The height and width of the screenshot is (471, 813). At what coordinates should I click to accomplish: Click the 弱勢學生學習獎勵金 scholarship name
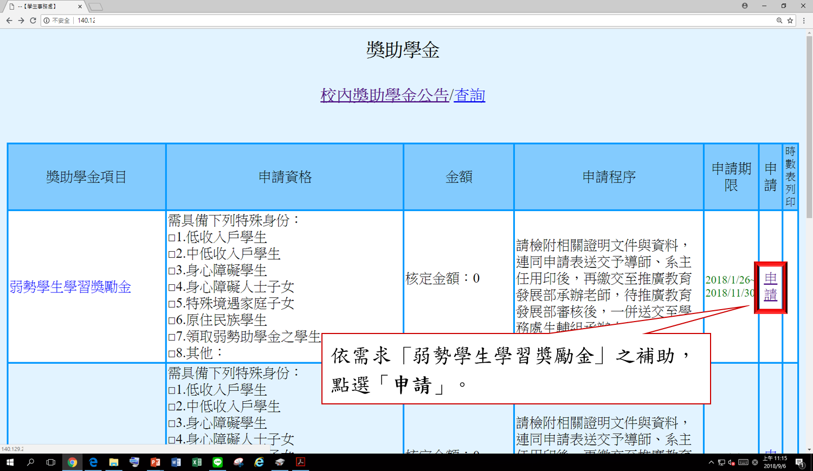pyautogui.click(x=70, y=287)
